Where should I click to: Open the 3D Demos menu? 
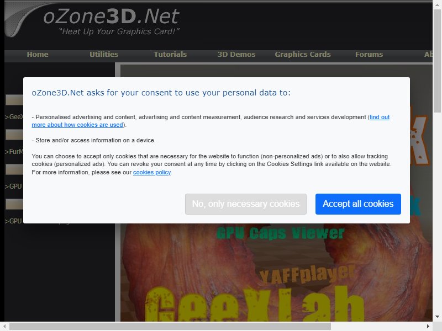pyautogui.click(x=236, y=54)
